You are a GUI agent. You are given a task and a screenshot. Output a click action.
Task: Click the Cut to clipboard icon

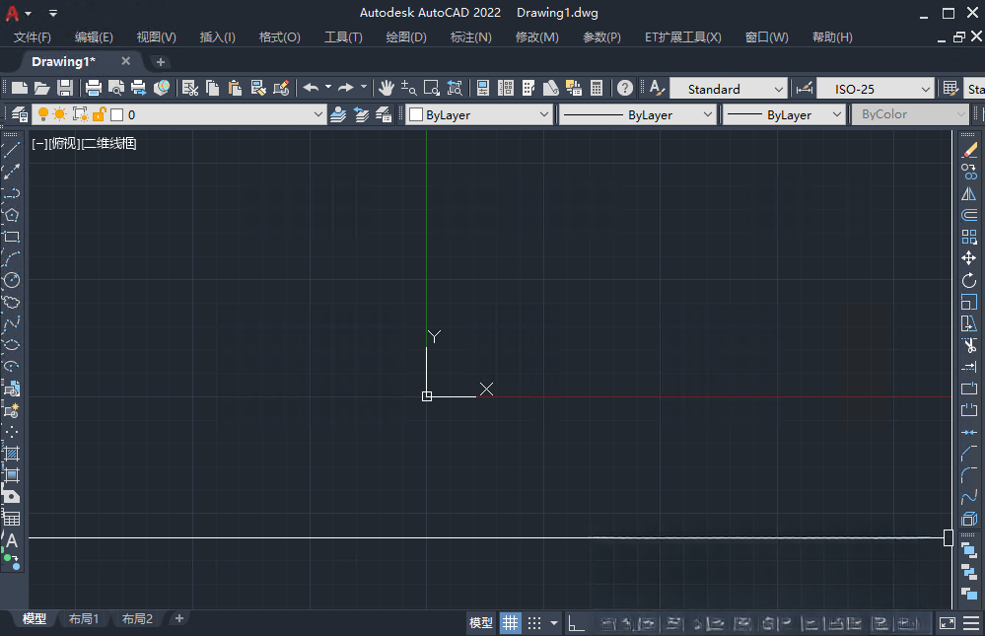click(x=189, y=88)
